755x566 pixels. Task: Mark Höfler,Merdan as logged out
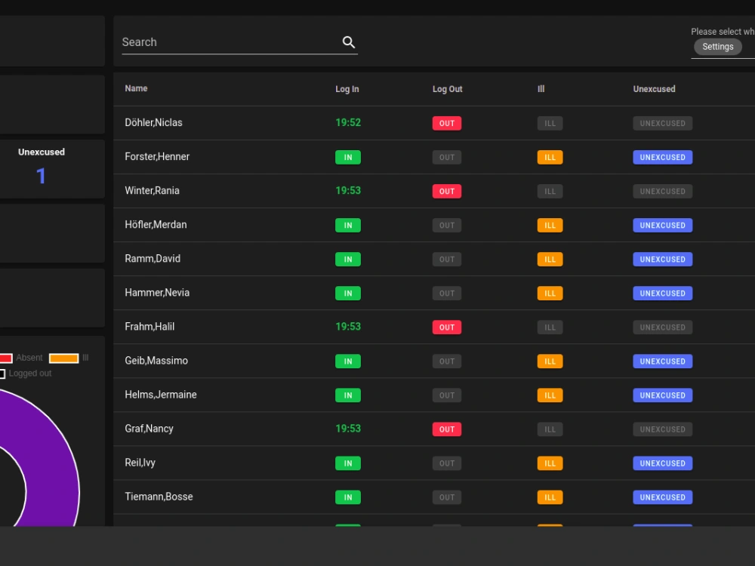[446, 225]
